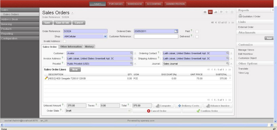Add an attachment with Add button
Image resolution: width=277 pixels, height=130 pixels.
pyautogui.click(x=269, y=38)
